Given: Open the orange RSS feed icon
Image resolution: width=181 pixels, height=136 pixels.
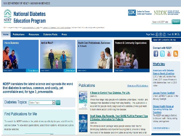Looking at the screenshot, I should pyautogui.click(x=175, y=54).
